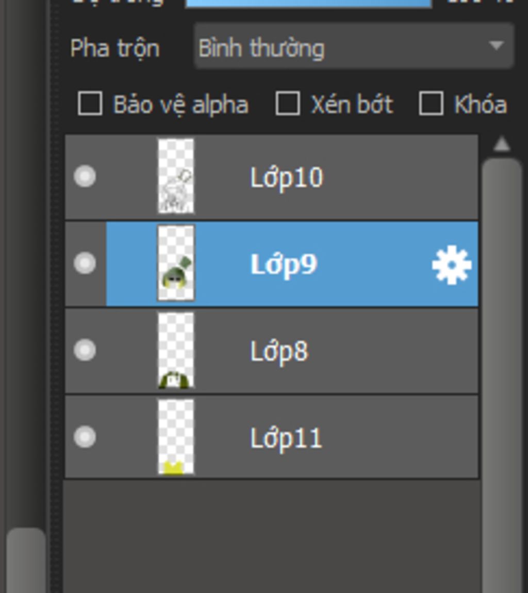Click the layer panel vertical scrollbar
528x593 pixels.
[x=502, y=374]
